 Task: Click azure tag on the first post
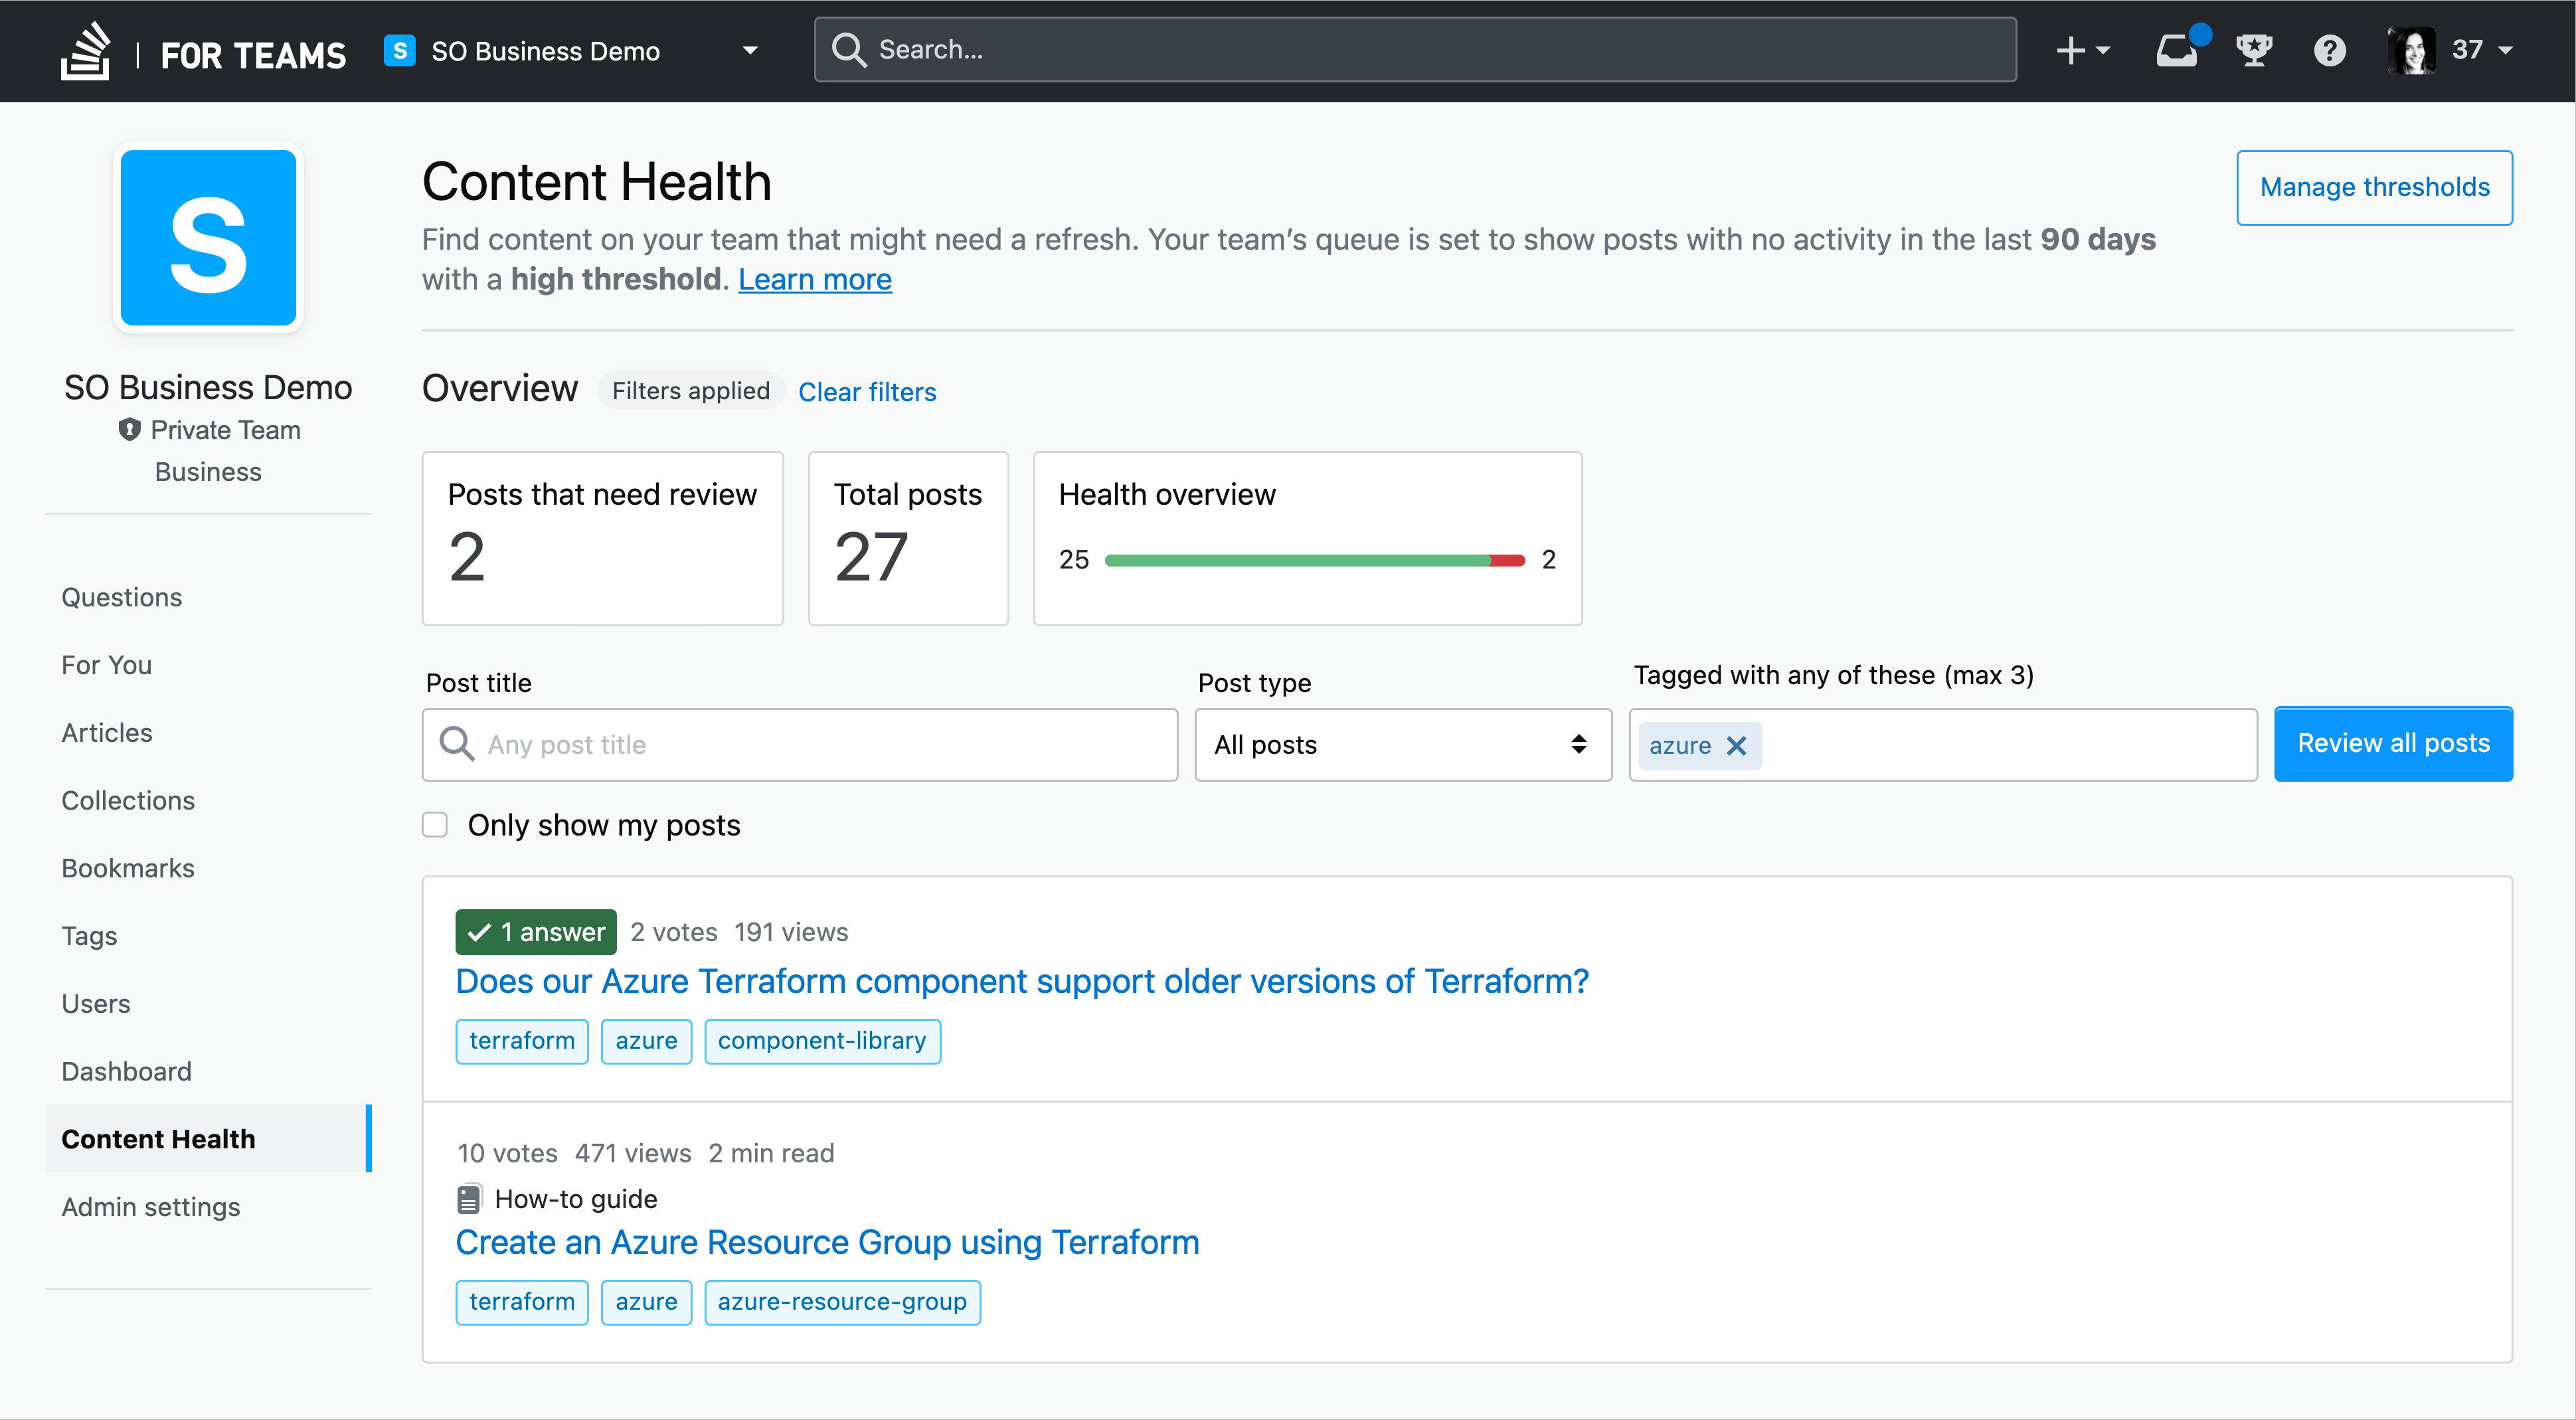point(646,1041)
